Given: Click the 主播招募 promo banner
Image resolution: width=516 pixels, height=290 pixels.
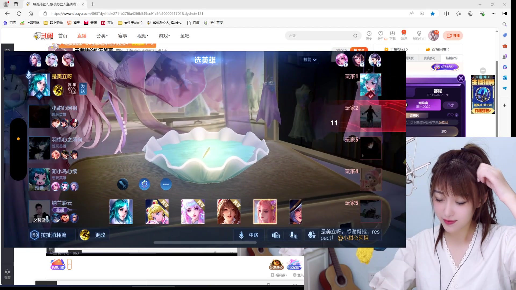Looking at the screenshot, I should pos(483,95).
